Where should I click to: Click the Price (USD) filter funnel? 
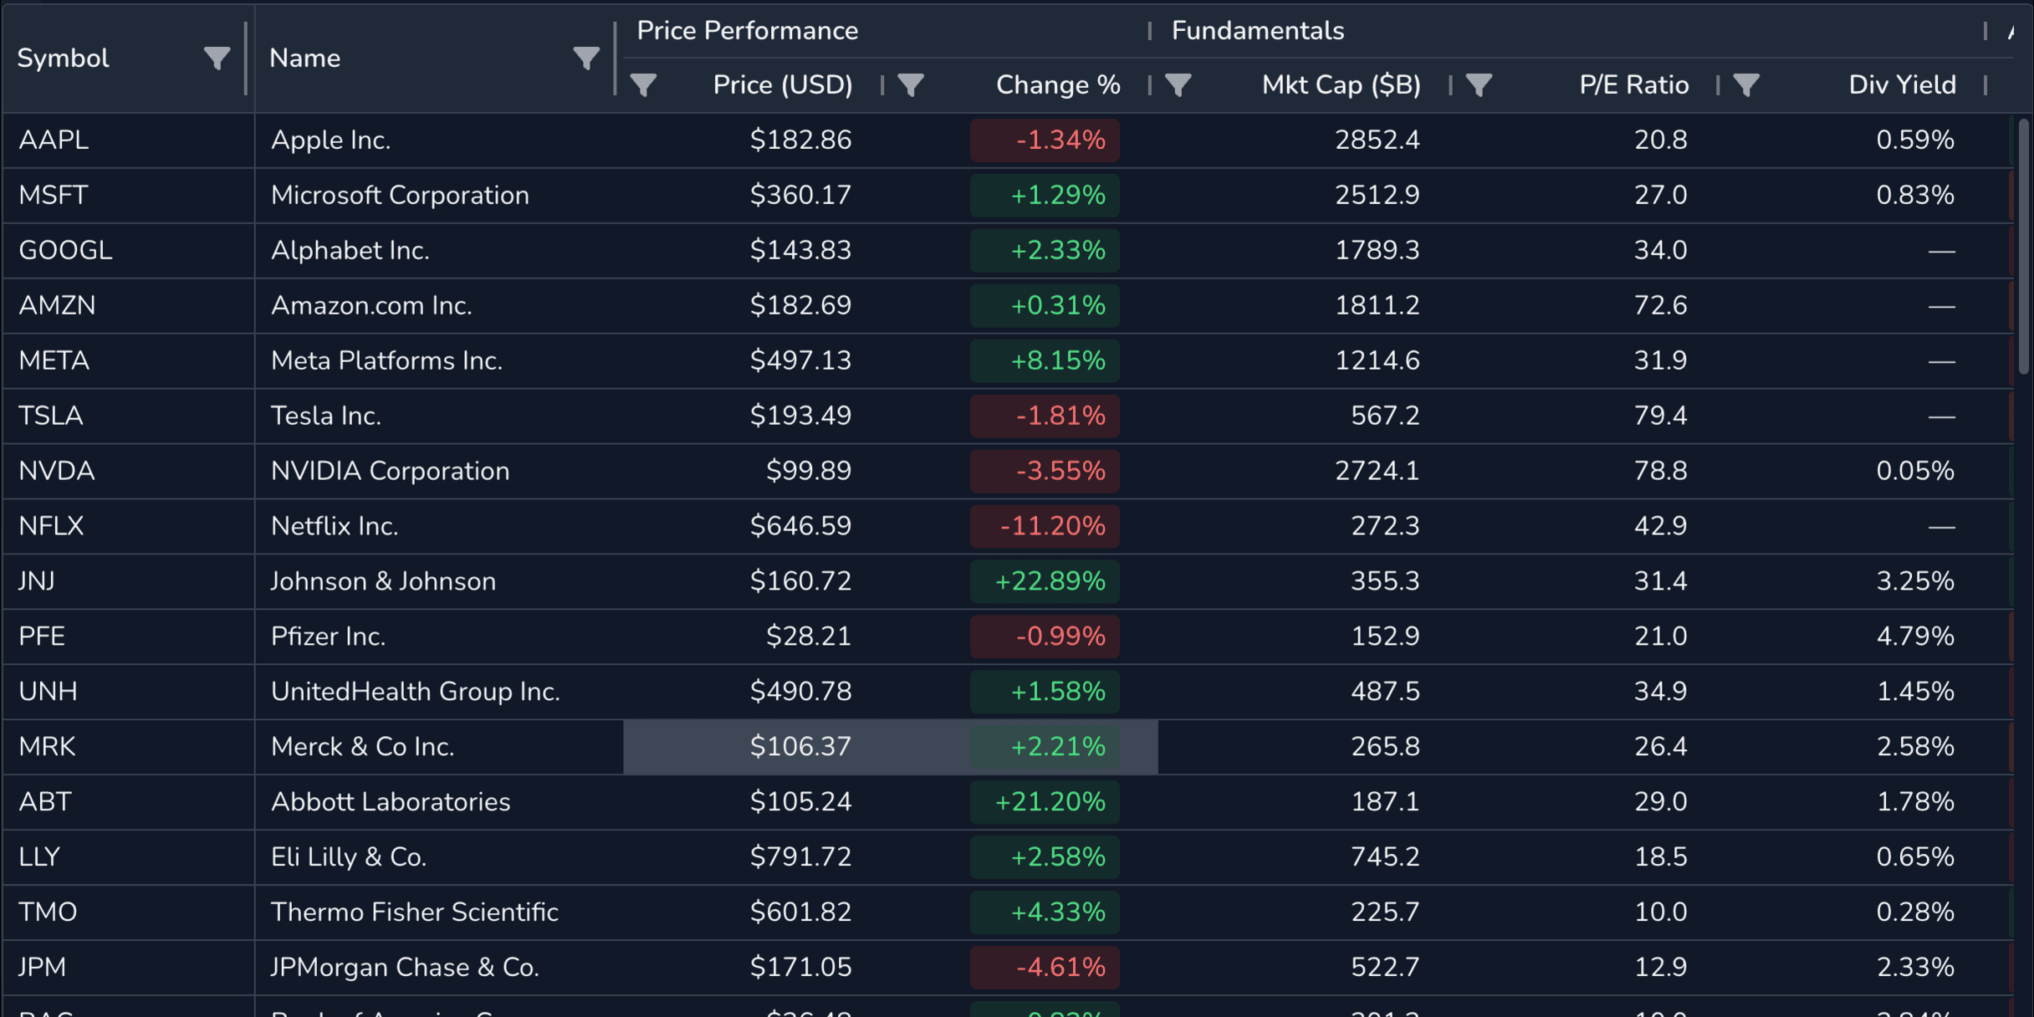coord(643,84)
